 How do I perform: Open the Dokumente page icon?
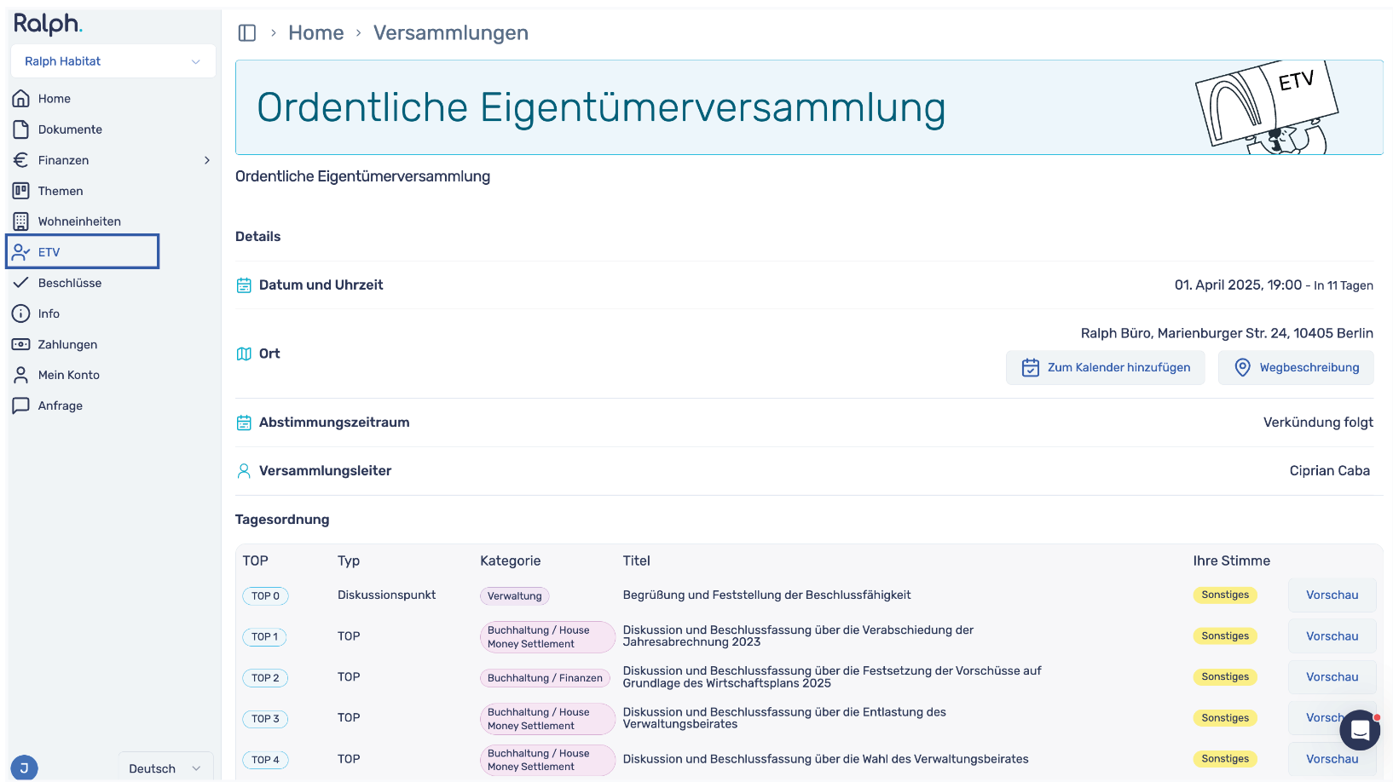(21, 129)
